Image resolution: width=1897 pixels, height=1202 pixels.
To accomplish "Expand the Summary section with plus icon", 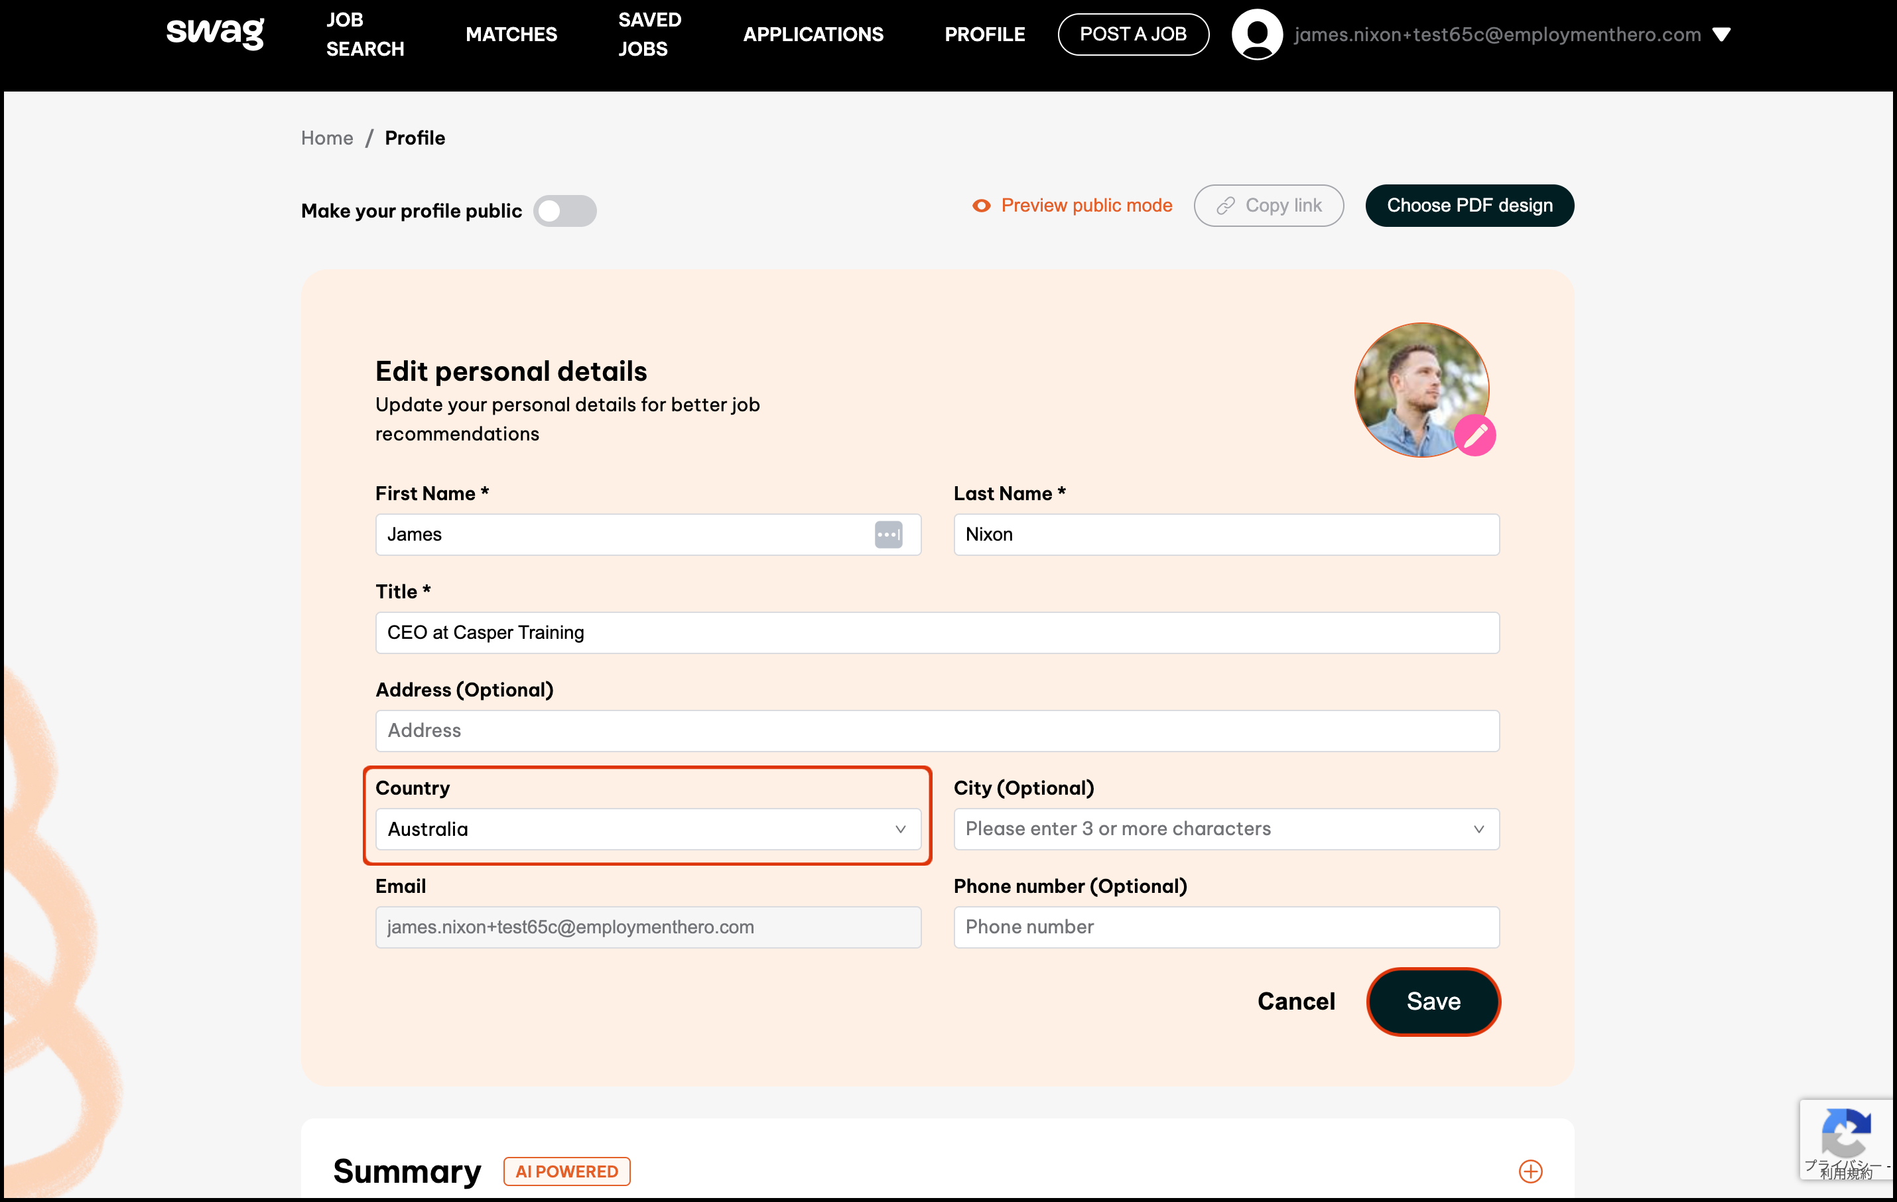I will pos(1530,1171).
